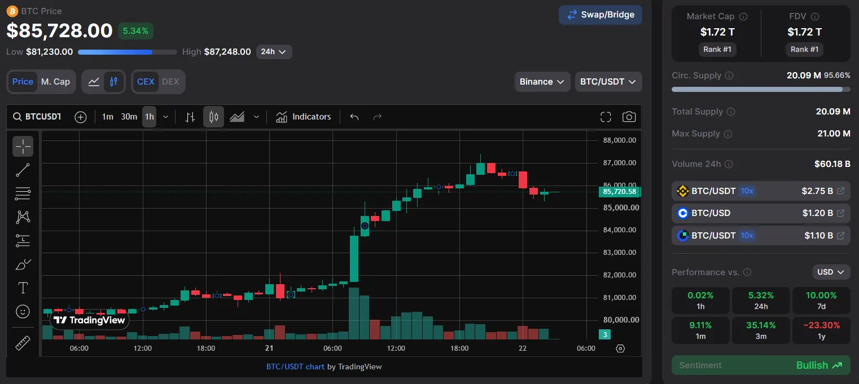Click the Total Supply info icon
859x384 pixels.
click(x=731, y=112)
